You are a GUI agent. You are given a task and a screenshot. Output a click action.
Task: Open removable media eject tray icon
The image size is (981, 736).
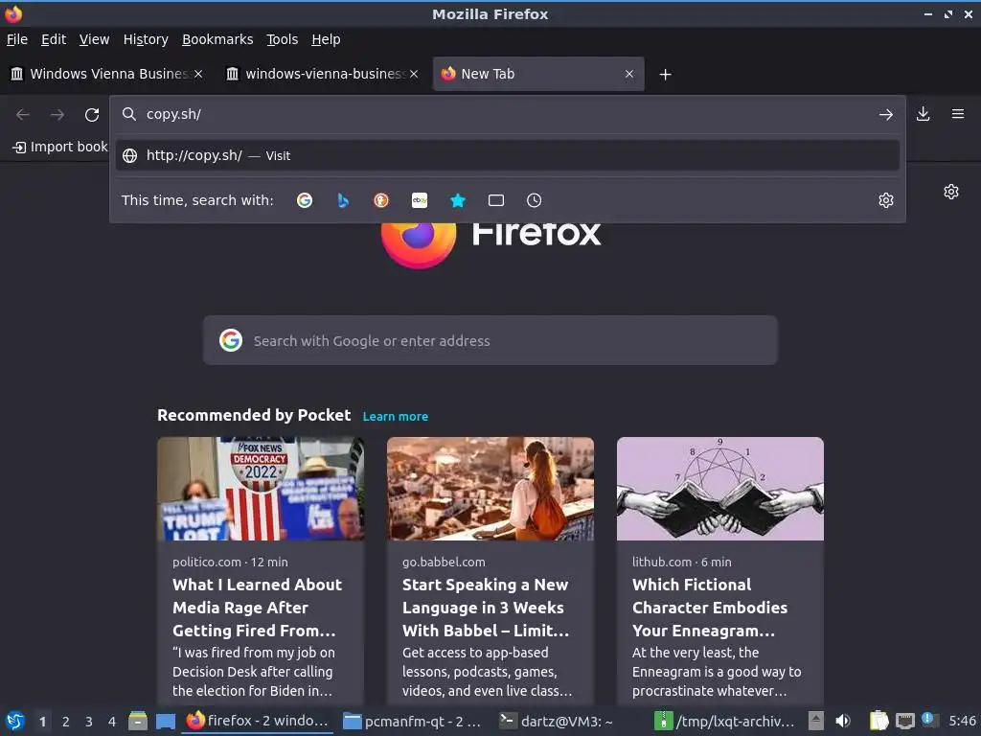coord(816,721)
